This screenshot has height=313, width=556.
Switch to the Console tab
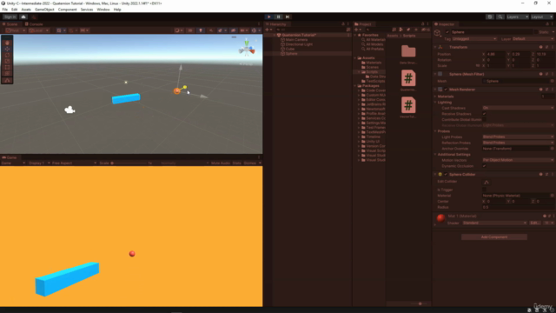coord(34,24)
